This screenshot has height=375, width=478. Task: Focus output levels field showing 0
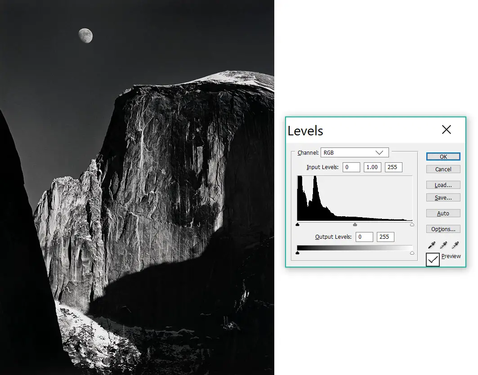(364, 237)
